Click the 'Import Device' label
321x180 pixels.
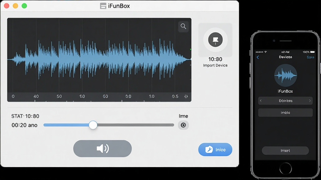[x=215, y=65]
